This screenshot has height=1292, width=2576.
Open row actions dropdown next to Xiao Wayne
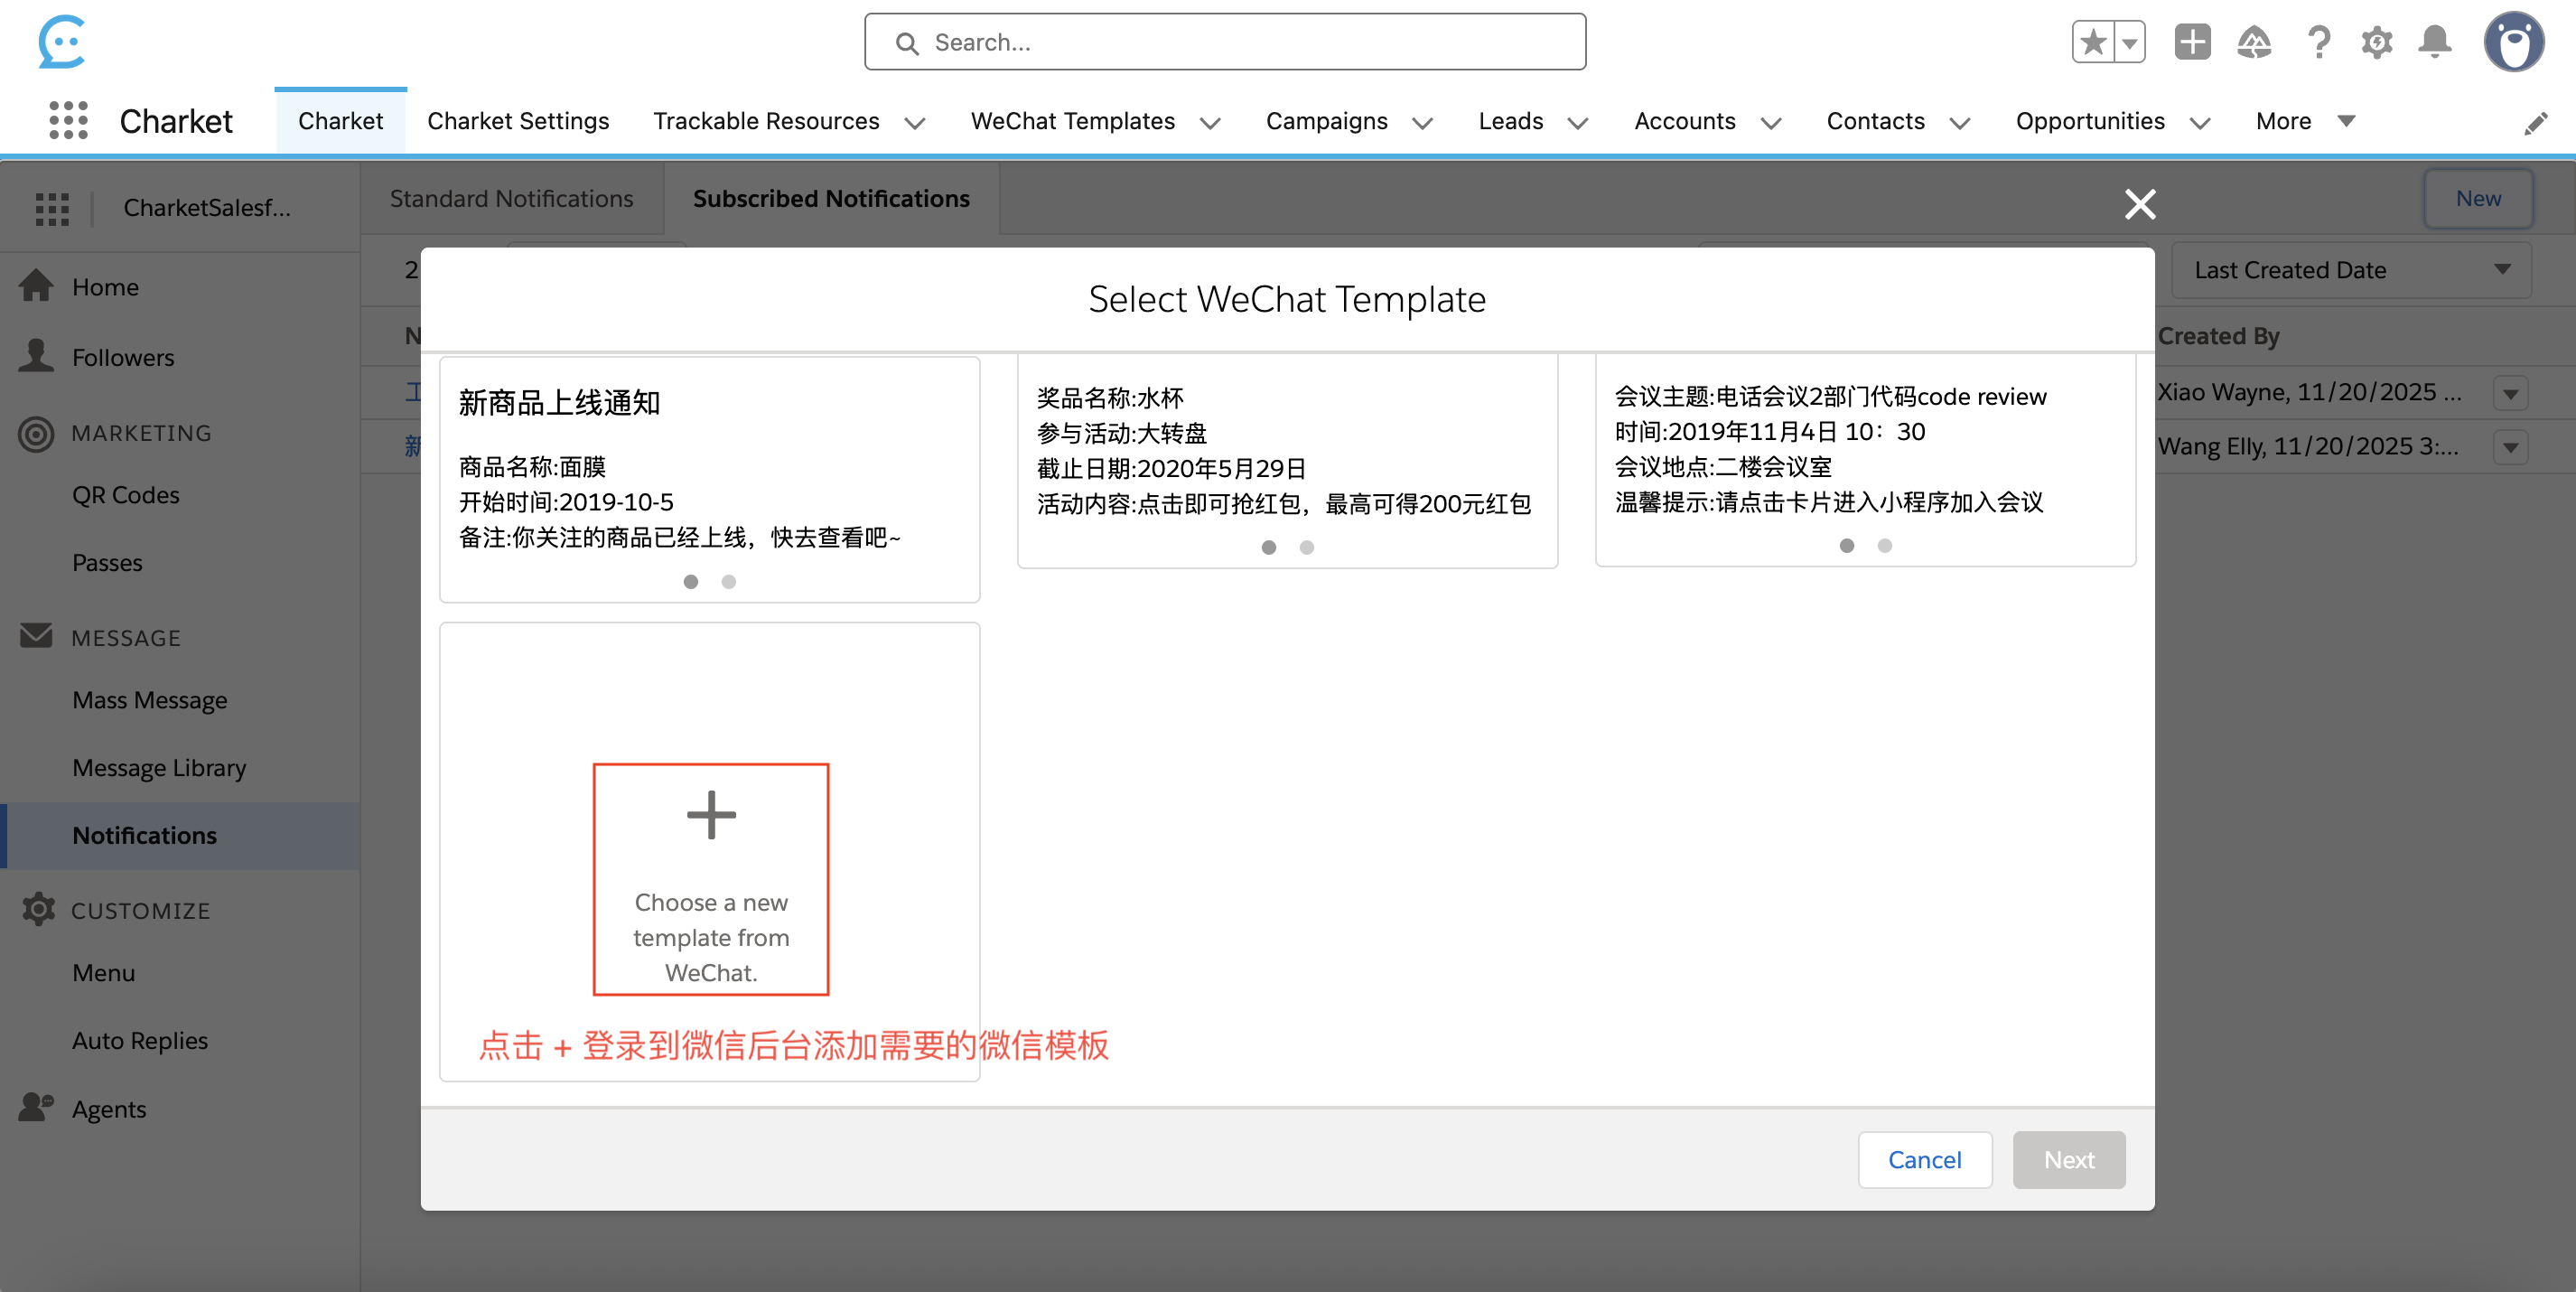click(2511, 393)
